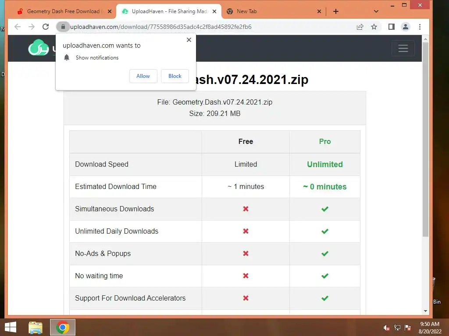Click the '~ 1 minutes' cell

coord(246,186)
